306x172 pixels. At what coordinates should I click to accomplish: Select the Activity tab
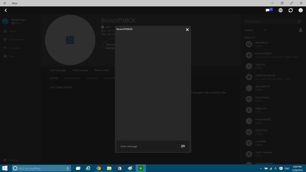click(54, 78)
